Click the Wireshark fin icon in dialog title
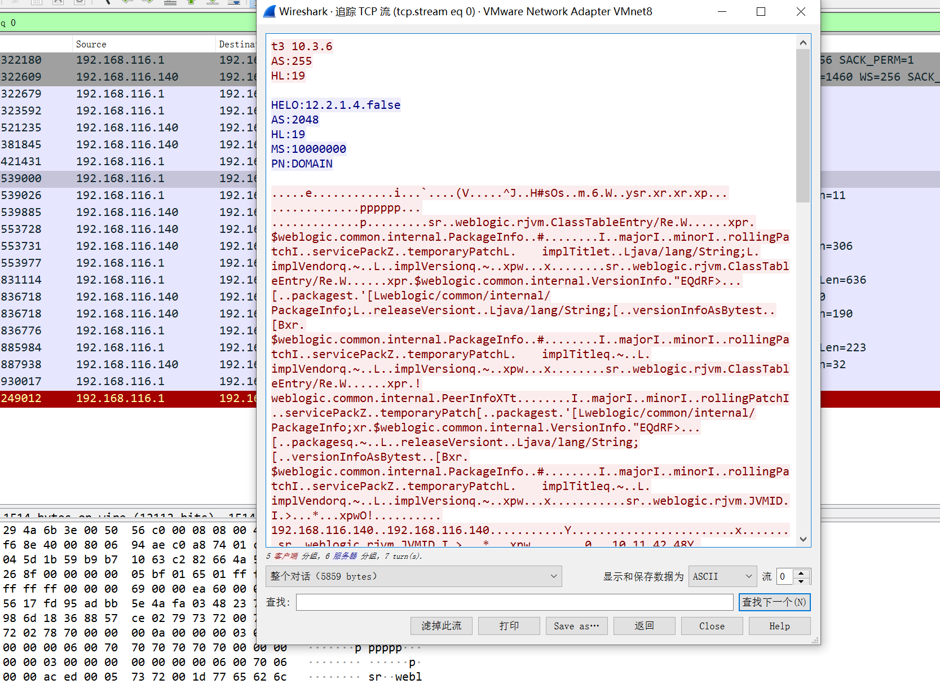The height and width of the screenshot is (684, 940). (270, 11)
